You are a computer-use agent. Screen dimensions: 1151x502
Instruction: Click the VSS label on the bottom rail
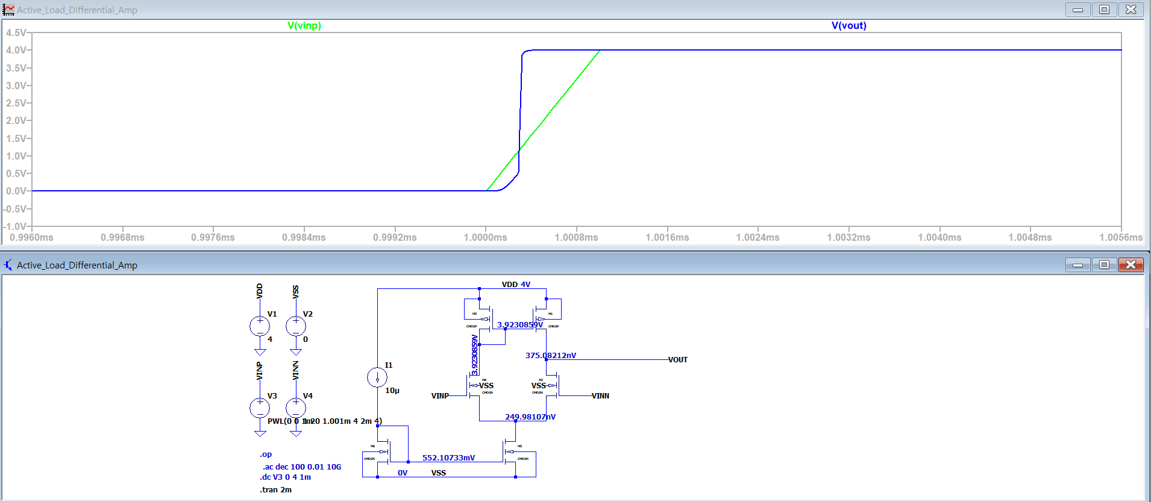pyautogui.click(x=439, y=473)
